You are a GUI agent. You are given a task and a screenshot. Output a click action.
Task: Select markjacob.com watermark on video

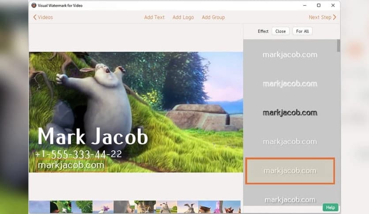71,165
